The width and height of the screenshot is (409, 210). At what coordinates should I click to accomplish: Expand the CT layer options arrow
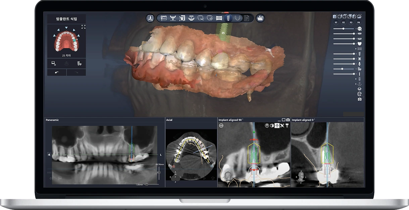(x=356, y=29)
